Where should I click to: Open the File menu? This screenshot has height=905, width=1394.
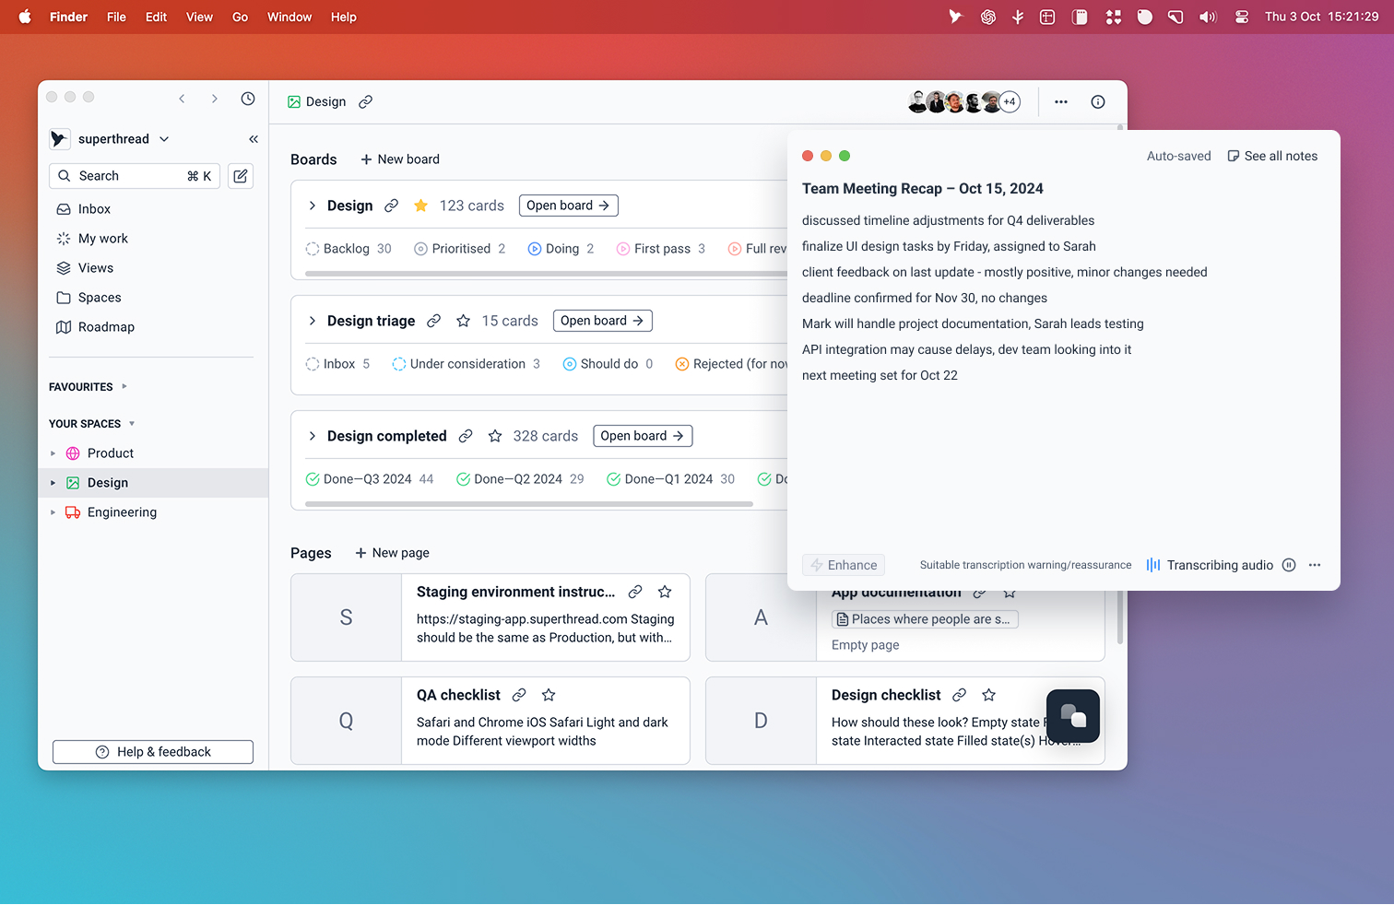click(x=116, y=17)
